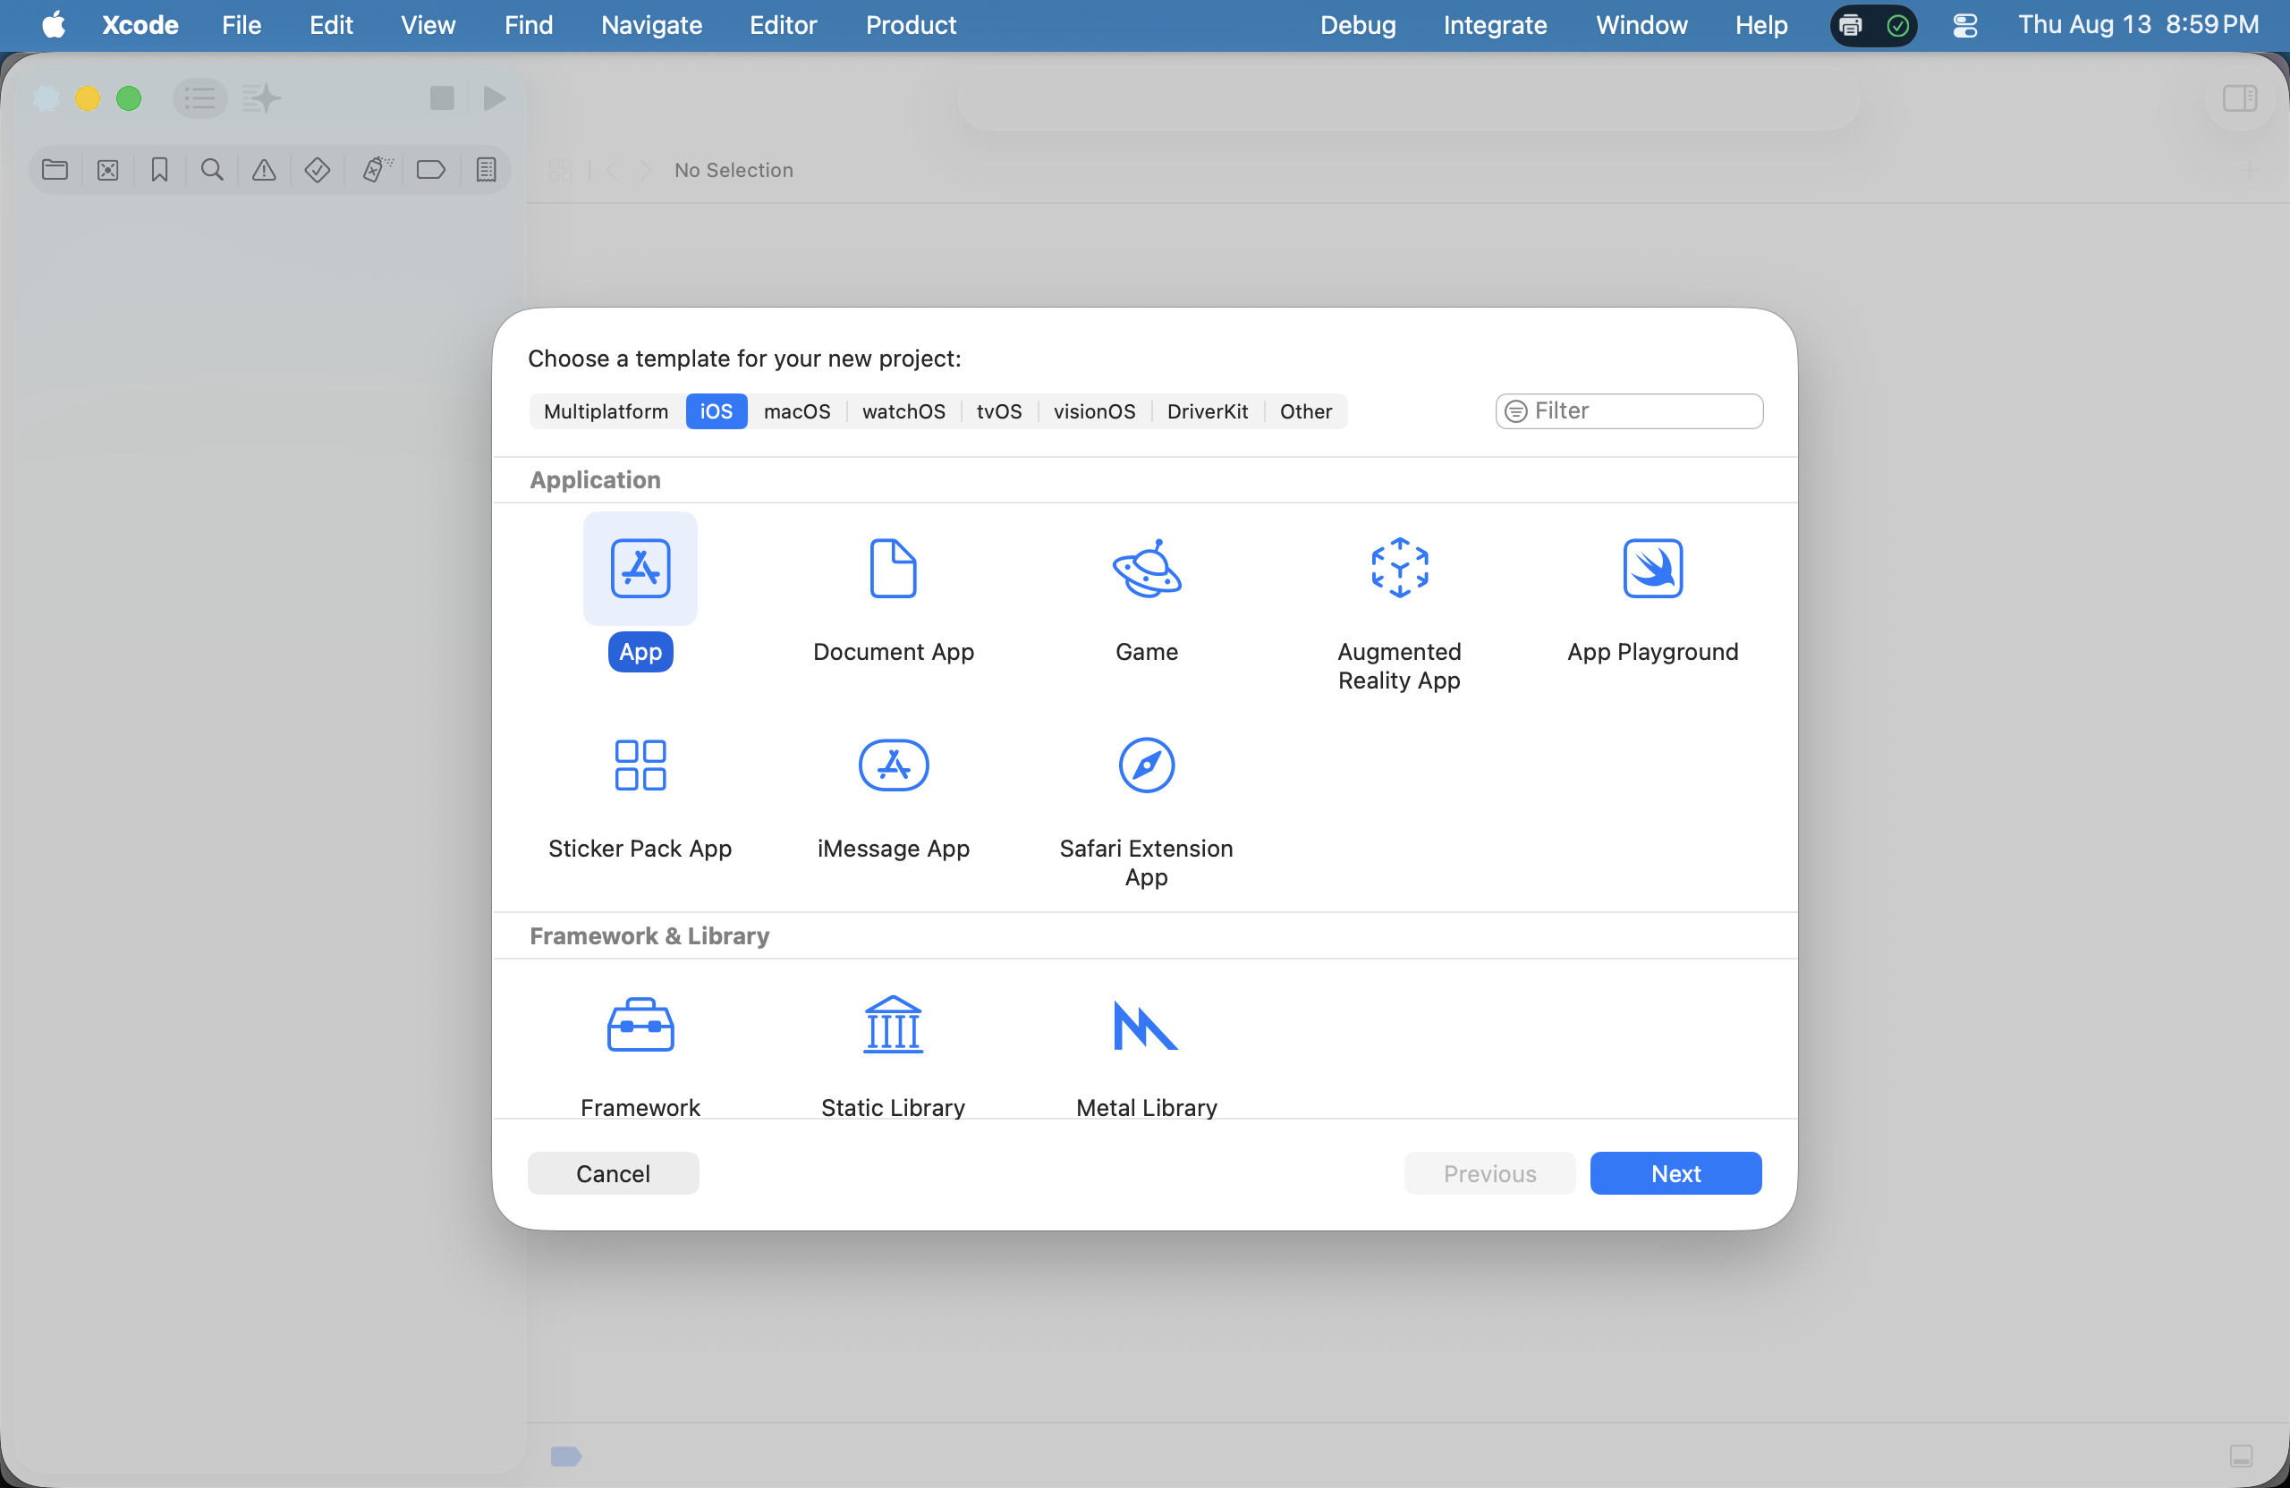Select Augmented Reality App template
This screenshot has height=1488, width=2290.
1399,569
